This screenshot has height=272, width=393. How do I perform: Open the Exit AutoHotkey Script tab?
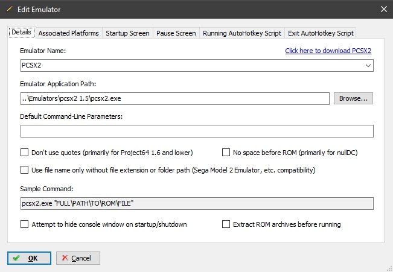pyautogui.click(x=321, y=33)
